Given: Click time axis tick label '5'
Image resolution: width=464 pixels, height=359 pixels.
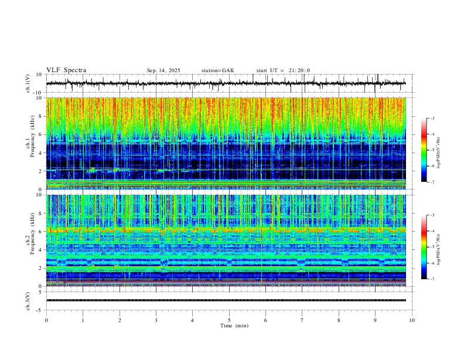Looking at the screenshot, I should (x=229, y=320).
